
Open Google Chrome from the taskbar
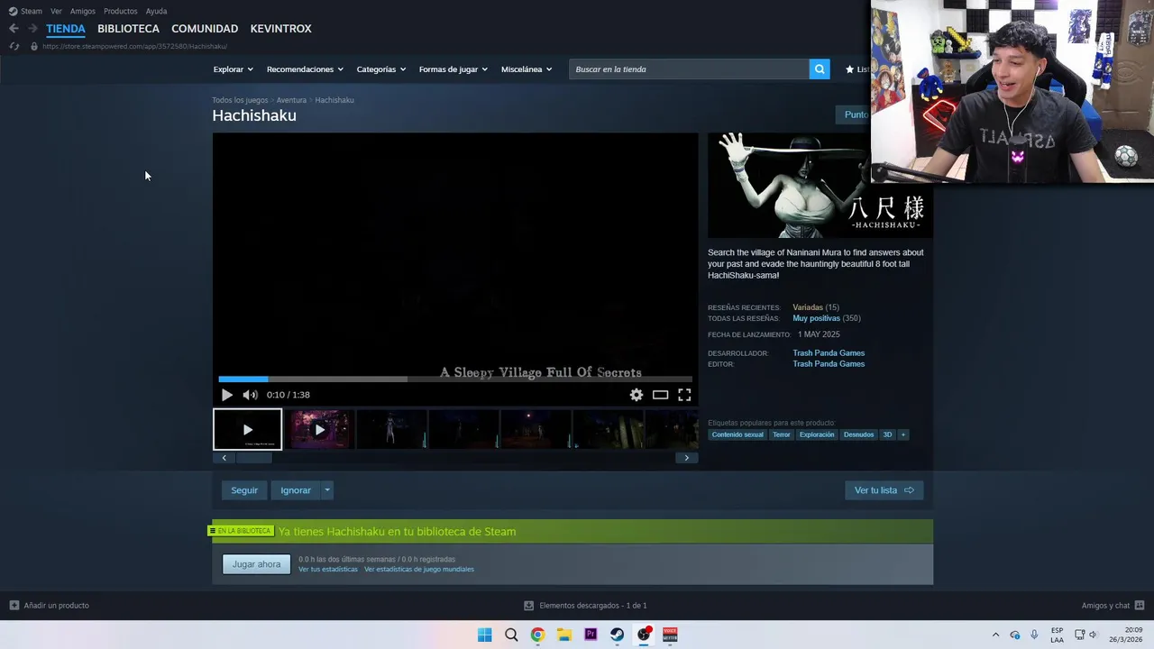pos(537,635)
